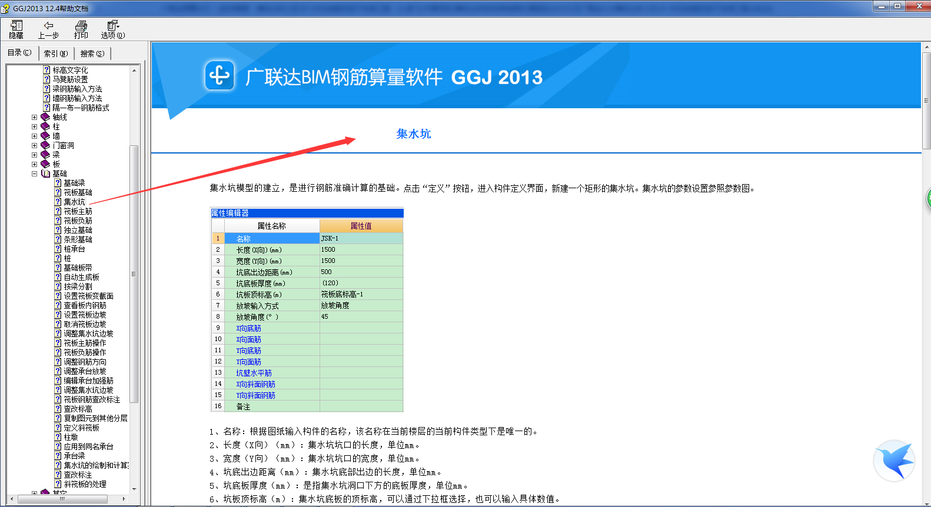The width and height of the screenshot is (931, 507).
Task: Click the 坑底出边距离 value cell 500
Action: [x=361, y=272]
